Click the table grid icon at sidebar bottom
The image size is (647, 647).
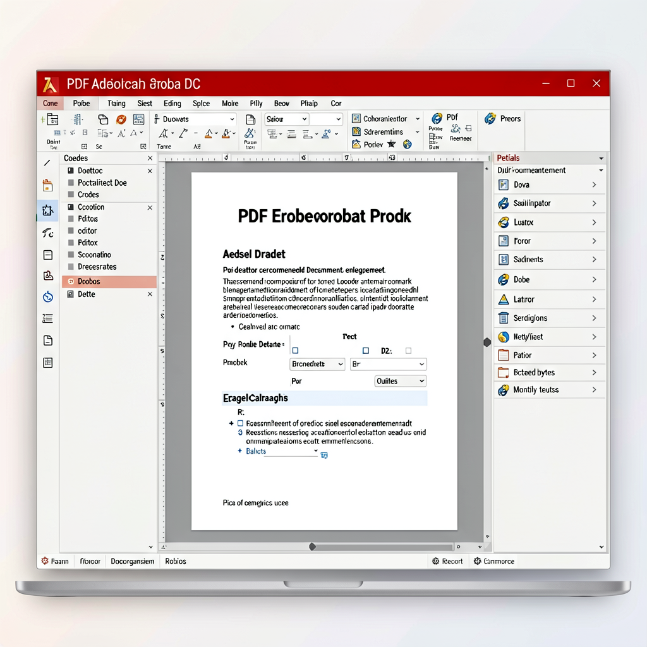(x=48, y=363)
